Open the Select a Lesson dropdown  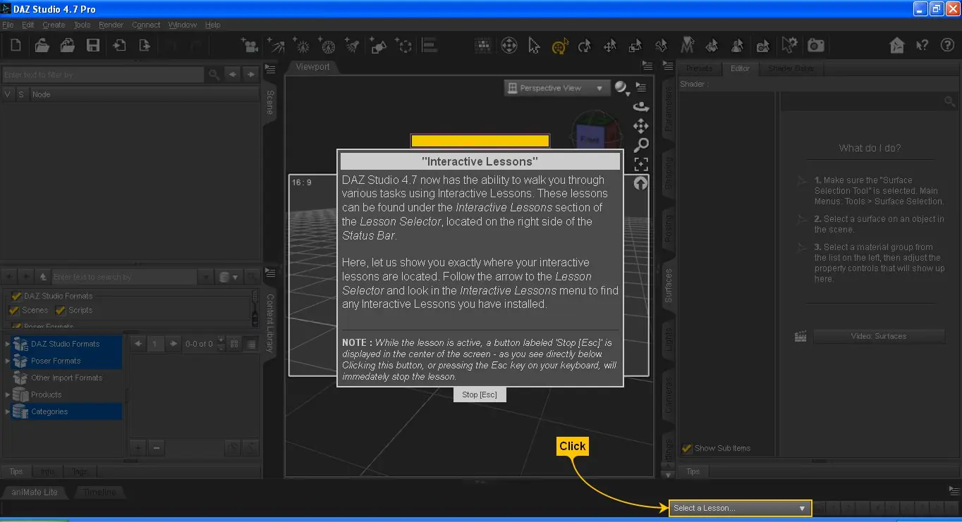pyautogui.click(x=740, y=508)
